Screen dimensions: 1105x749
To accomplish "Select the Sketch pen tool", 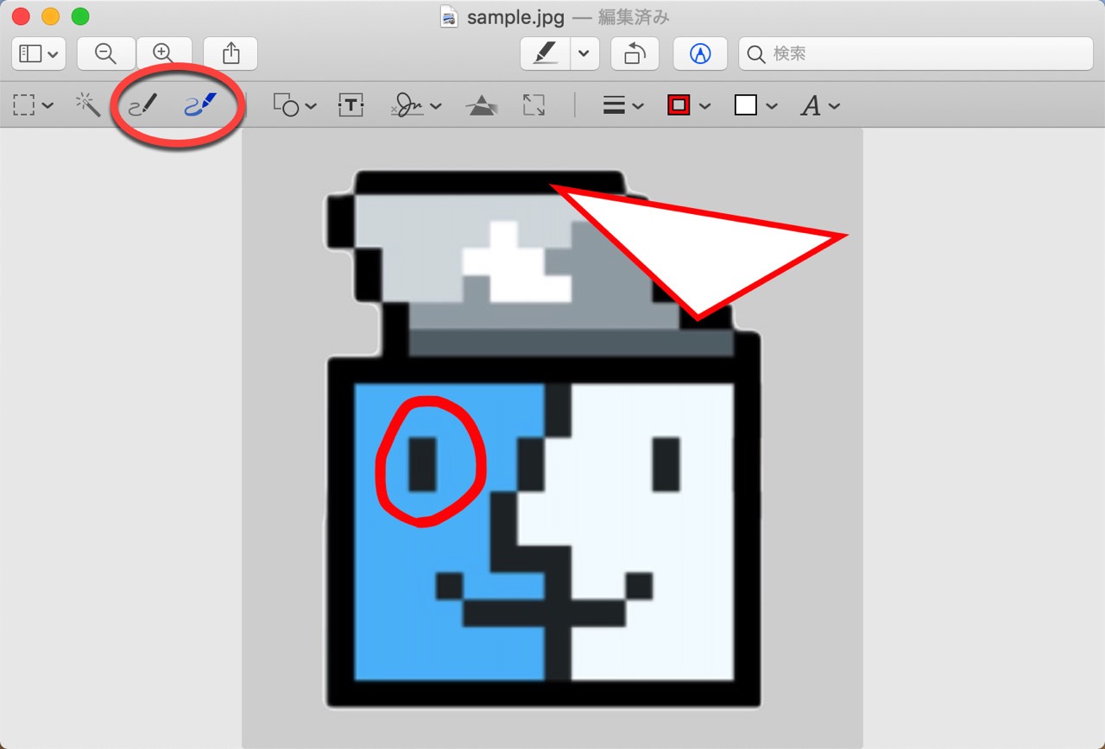I will pyautogui.click(x=143, y=105).
